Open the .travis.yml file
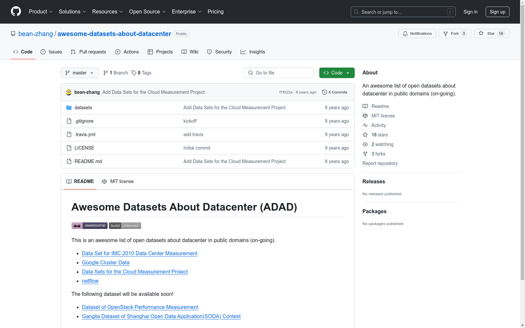525x328 pixels. pos(85,134)
